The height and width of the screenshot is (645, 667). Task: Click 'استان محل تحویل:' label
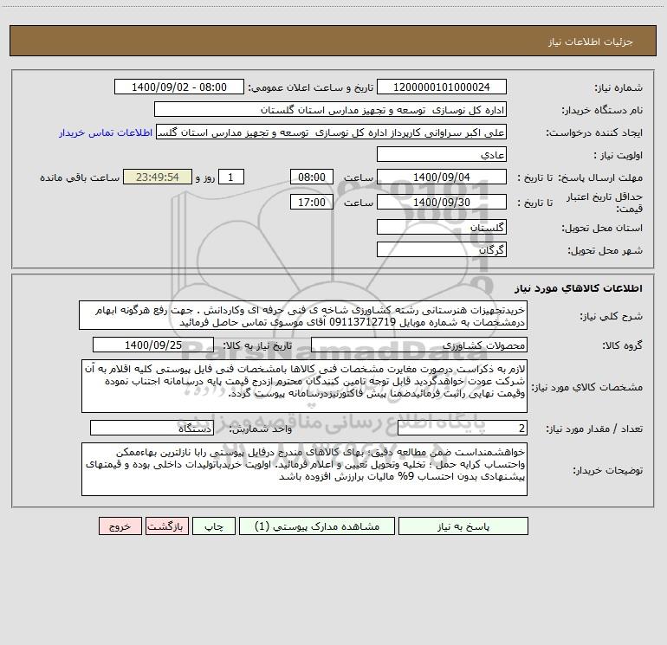602,229
